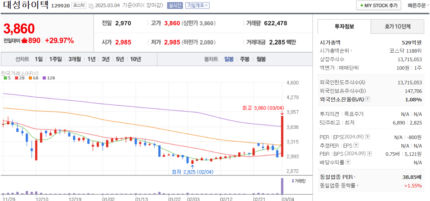Image resolution: width=430 pixels, height=201 pixels.
Task: Click the 120-day moving average legend swatch
Action: pyautogui.click(x=44, y=78)
